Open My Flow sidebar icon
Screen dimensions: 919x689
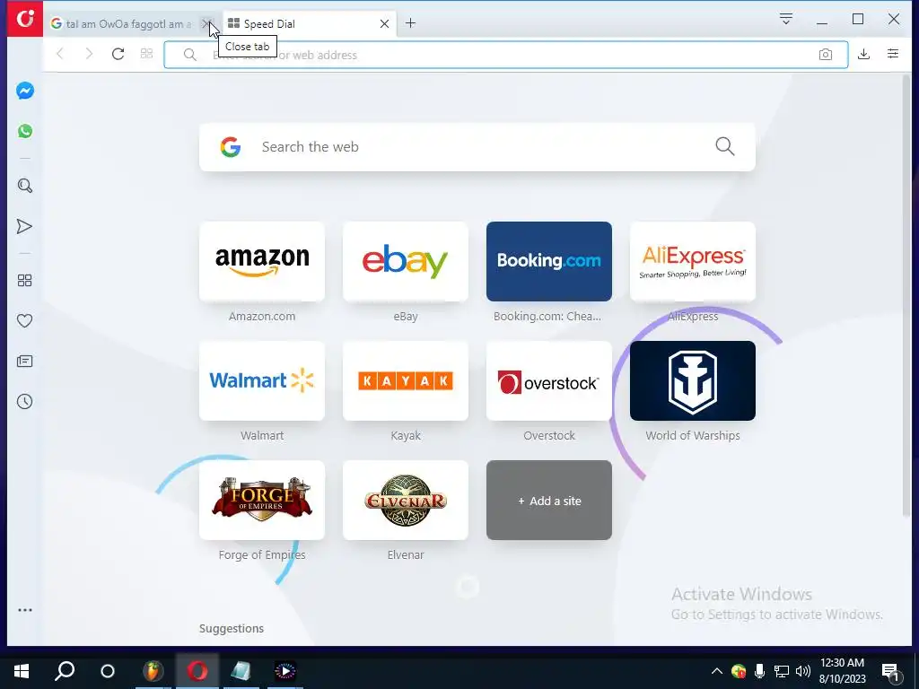pos(24,227)
